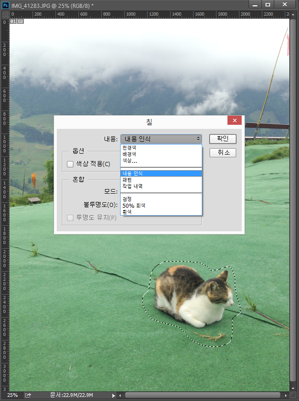This screenshot has width=299, height=401.
Task: Maximize the document window
Action: 267,4
